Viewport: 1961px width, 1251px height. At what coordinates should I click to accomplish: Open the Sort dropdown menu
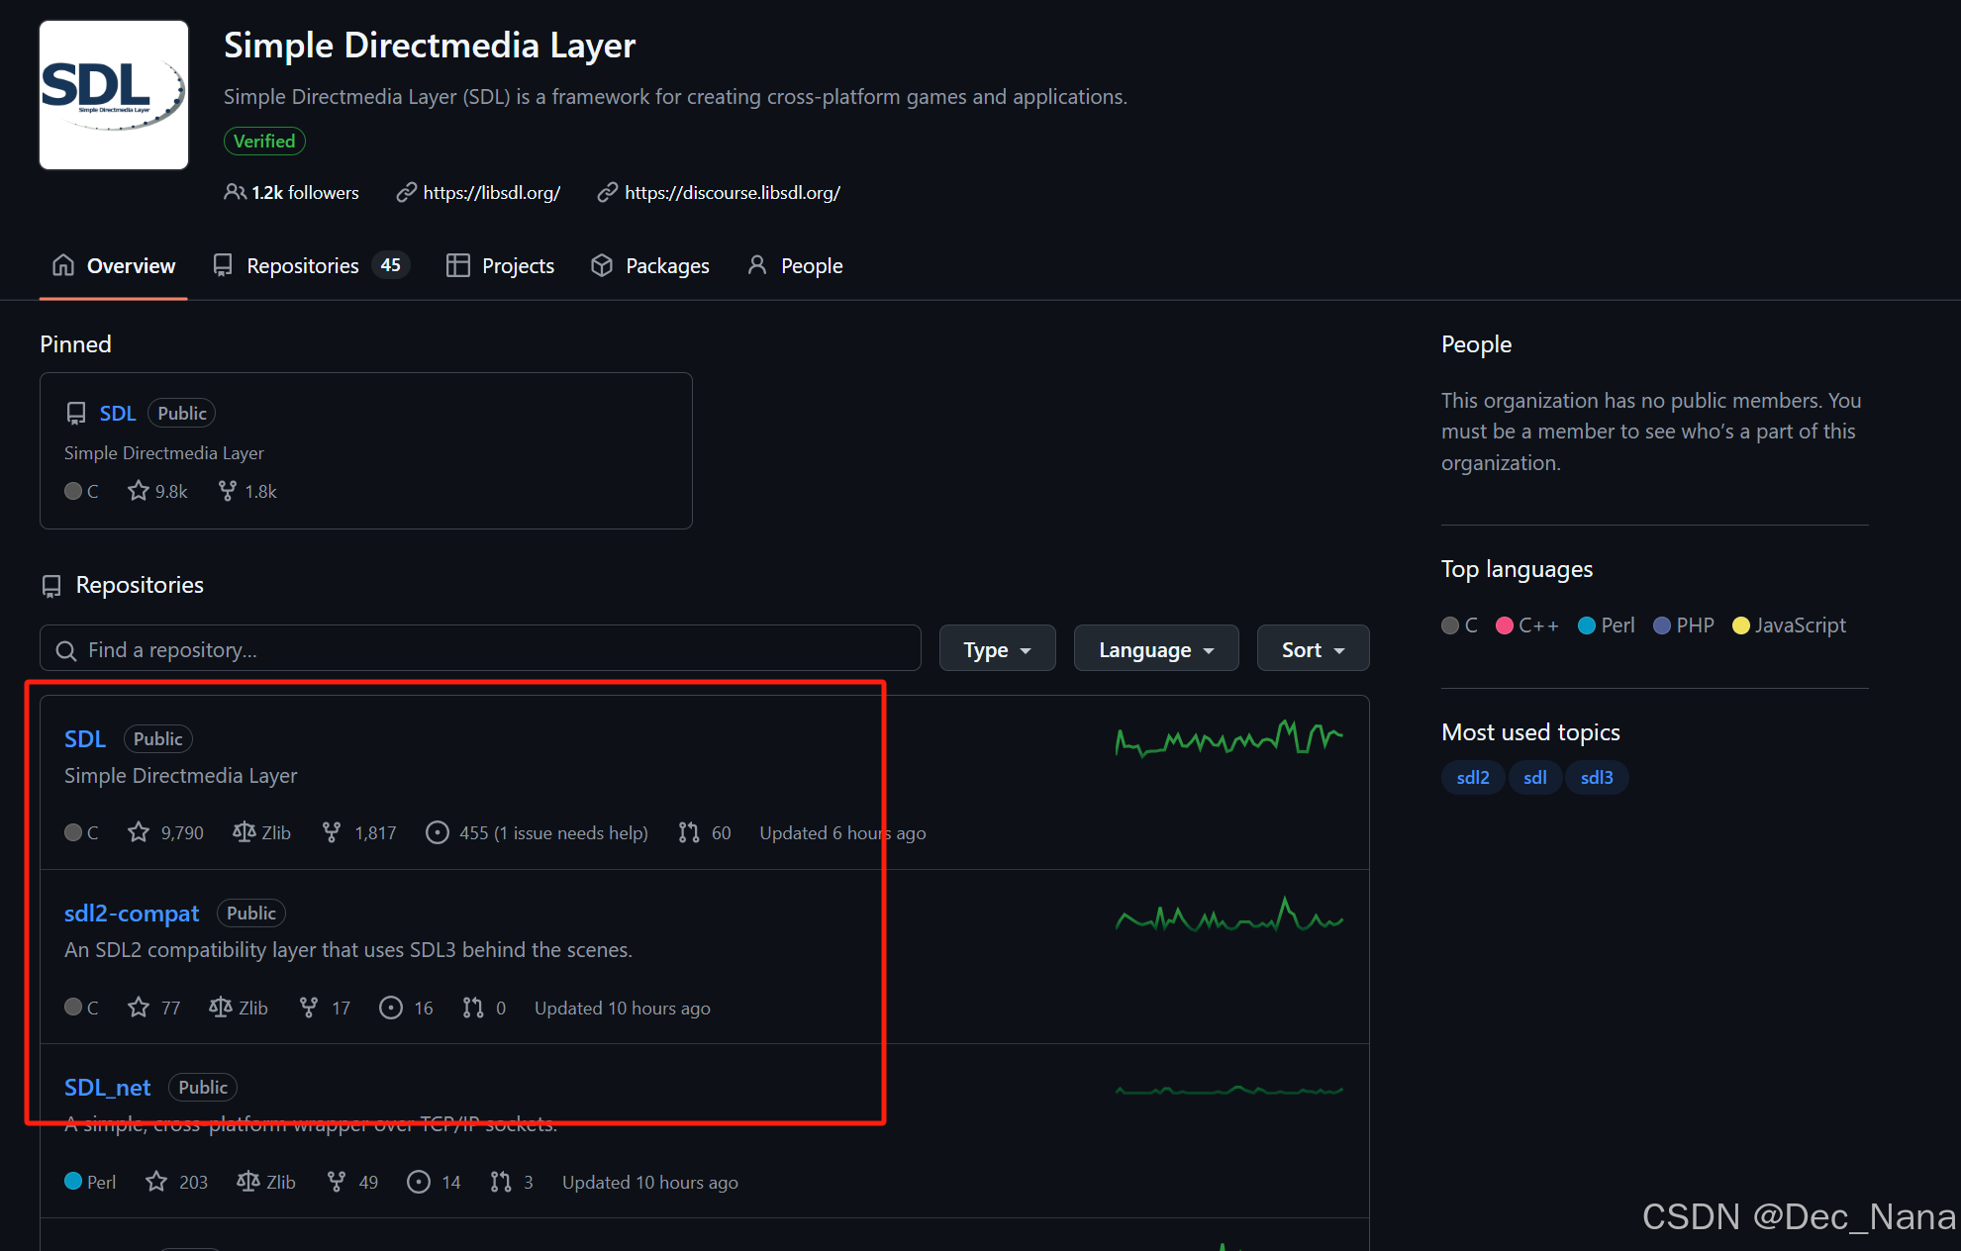[1313, 649]
